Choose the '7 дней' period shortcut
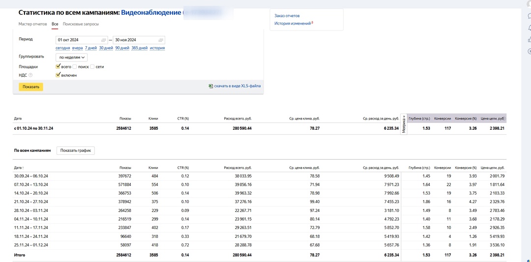This screenshot has height=262, width=531. coord(91,48)
